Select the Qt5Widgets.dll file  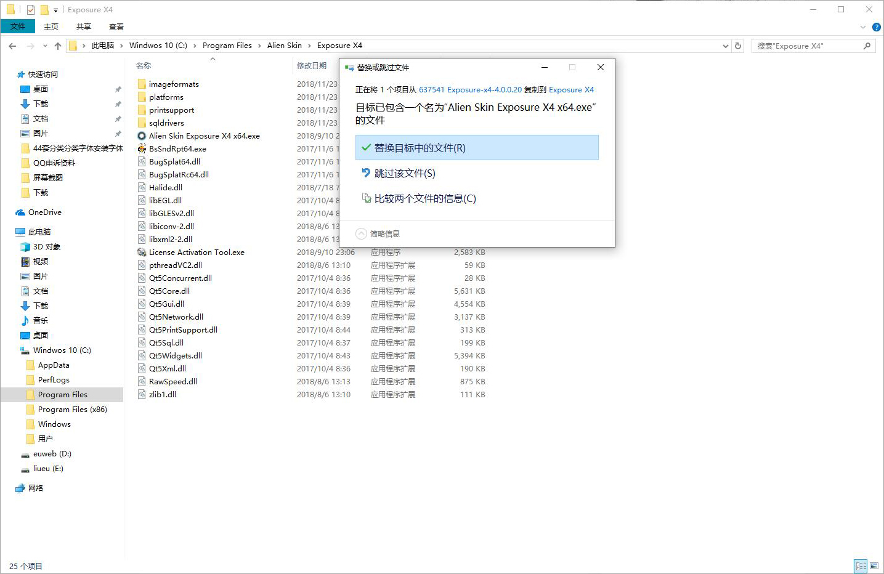pos(176,356)
